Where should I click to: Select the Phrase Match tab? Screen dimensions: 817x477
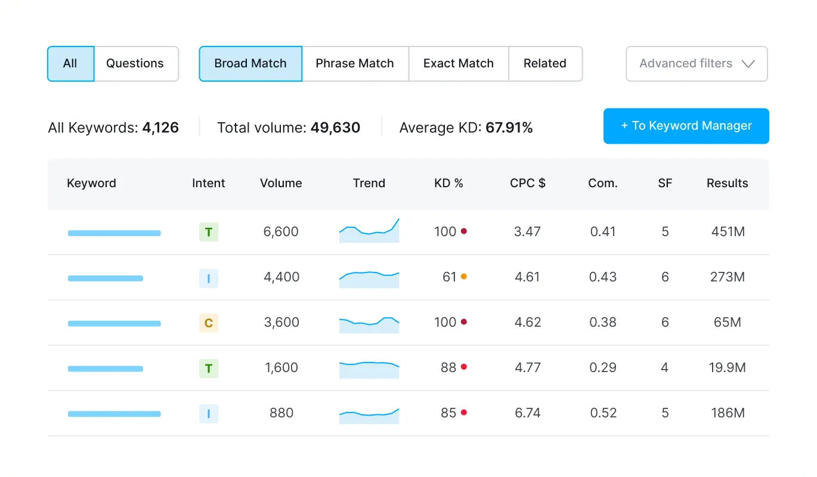pos(355,64)
